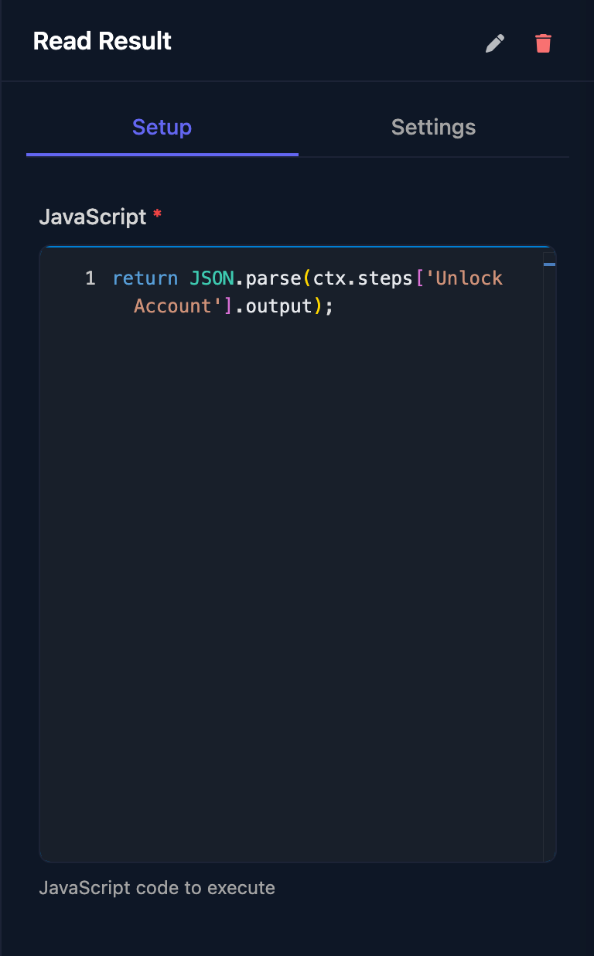Click the 'JavaScript' field label
594x956 pixels.
93,217
